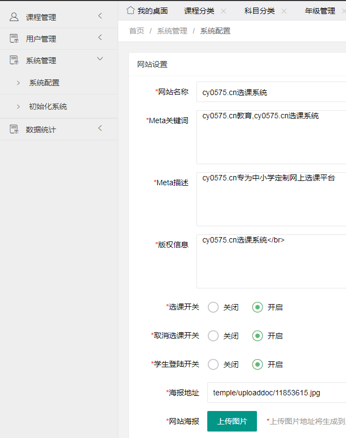The width and height of the screenshot is (346, 438).
Task: Expand the 用户管理 menu chevron
Action: tap(100, 37)
